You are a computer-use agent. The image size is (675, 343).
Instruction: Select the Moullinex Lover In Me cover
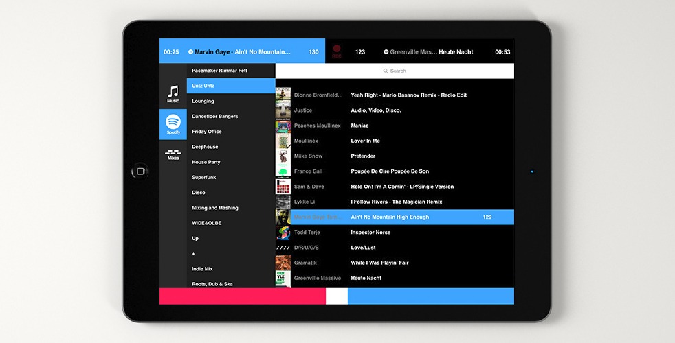point(283,141)
